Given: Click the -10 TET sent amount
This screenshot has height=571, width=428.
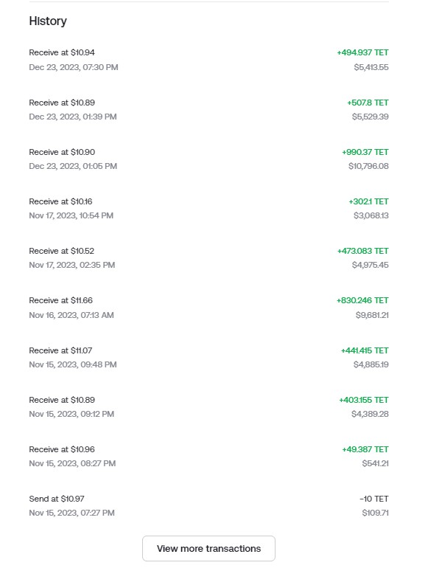Looking at the screenshot, I should [x=373, y=499].
